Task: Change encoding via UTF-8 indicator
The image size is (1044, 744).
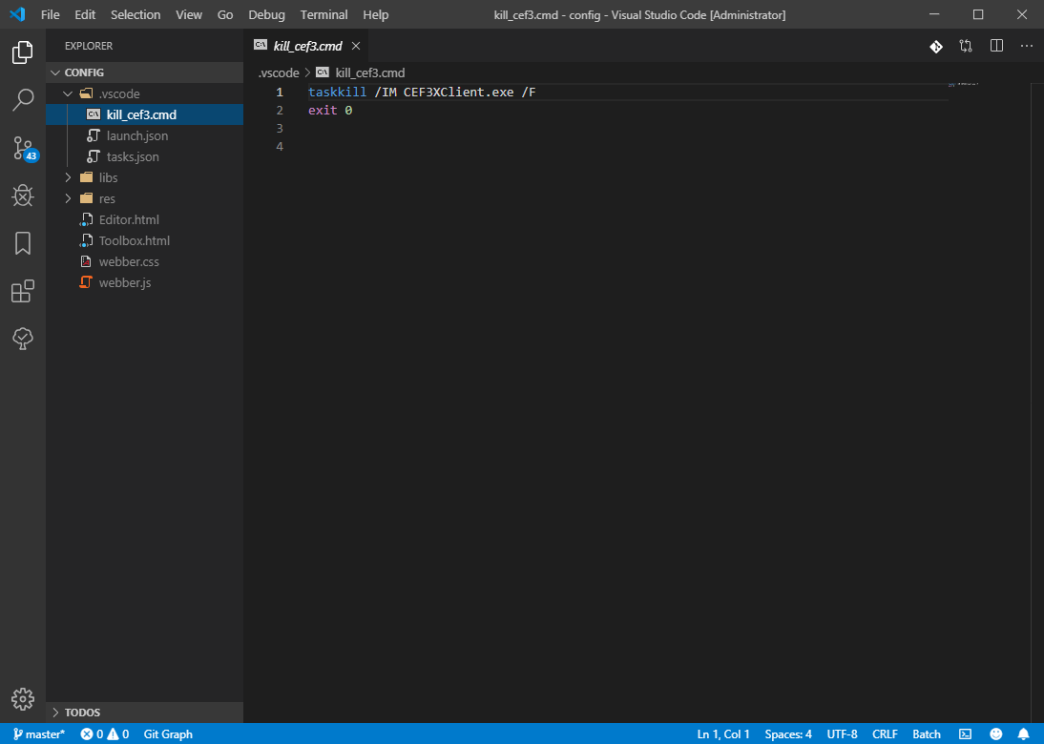Action: click(x=842, y=734)
